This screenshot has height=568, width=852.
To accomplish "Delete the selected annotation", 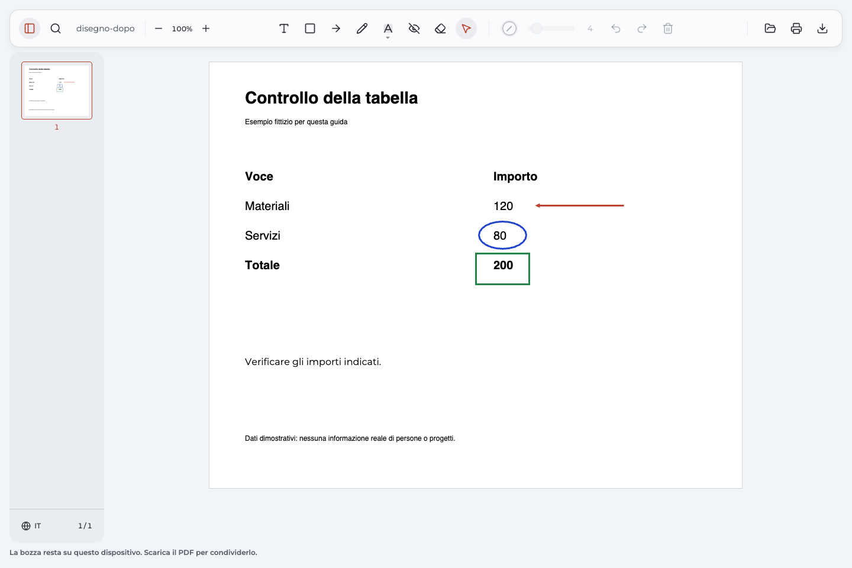I will 668,28.
